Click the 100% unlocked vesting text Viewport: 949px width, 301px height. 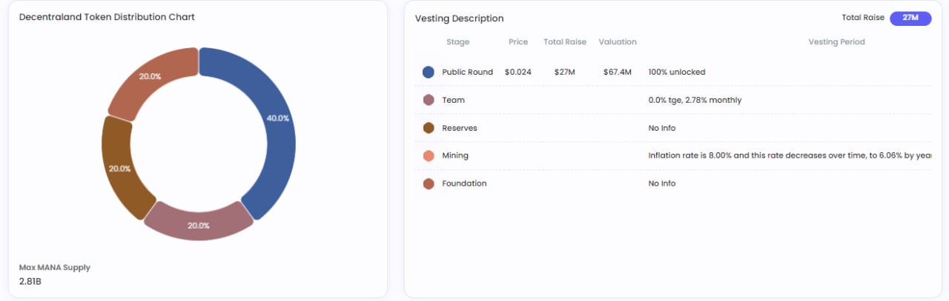click(x=677, y=72)
